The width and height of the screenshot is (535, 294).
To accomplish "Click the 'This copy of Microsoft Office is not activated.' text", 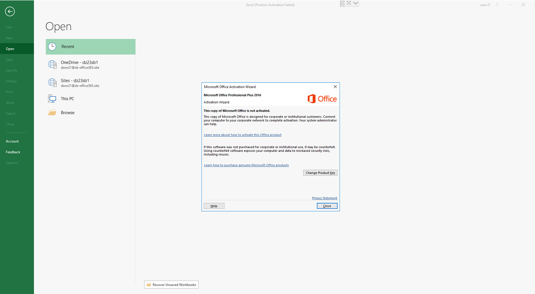I will (x=237, y=111).
